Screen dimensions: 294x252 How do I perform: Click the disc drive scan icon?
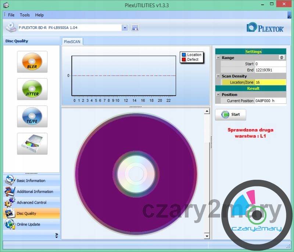click(x=32, y=143)
